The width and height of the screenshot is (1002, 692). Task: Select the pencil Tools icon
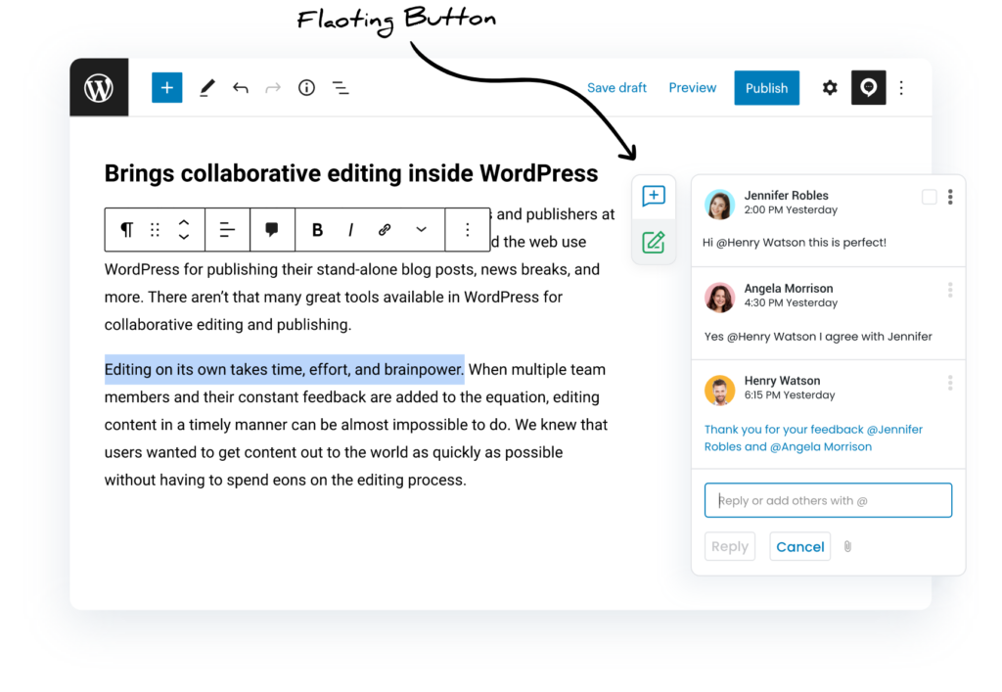(207, 87)
